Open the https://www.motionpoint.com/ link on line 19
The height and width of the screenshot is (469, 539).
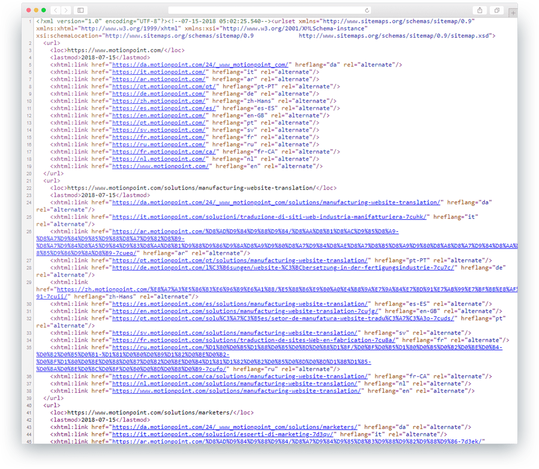click(x=161, y=166)
